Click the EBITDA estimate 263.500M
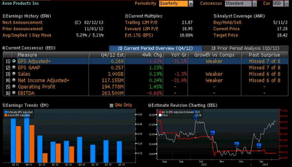Image resolution: width=292 pixels, height=167 pixels. coord(113,93)
